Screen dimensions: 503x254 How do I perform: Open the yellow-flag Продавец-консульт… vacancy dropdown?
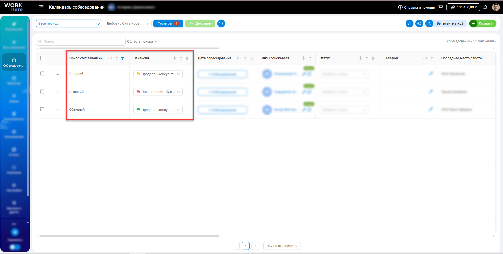[158, 74]
